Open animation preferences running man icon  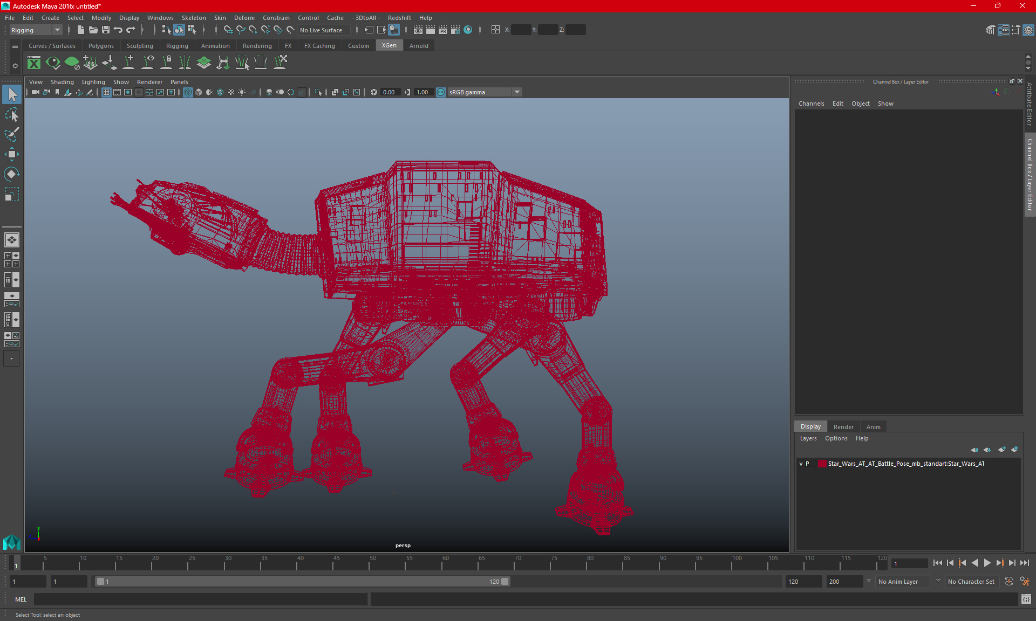coord(1025,582)
